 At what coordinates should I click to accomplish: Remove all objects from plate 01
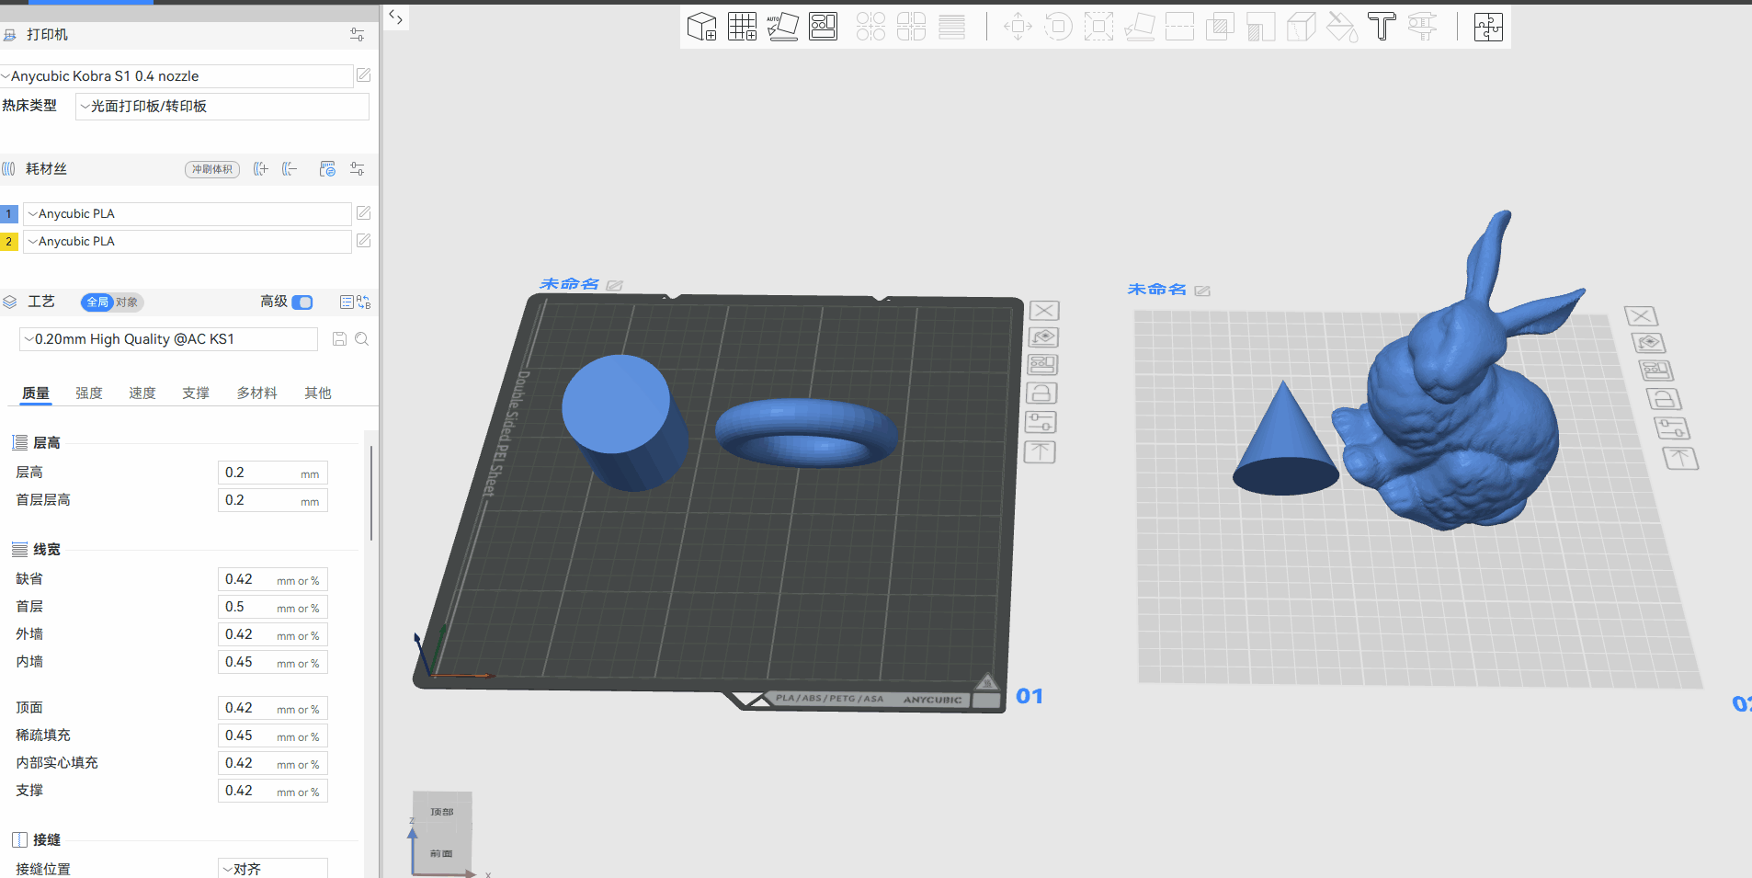(x=1044, y=311)
